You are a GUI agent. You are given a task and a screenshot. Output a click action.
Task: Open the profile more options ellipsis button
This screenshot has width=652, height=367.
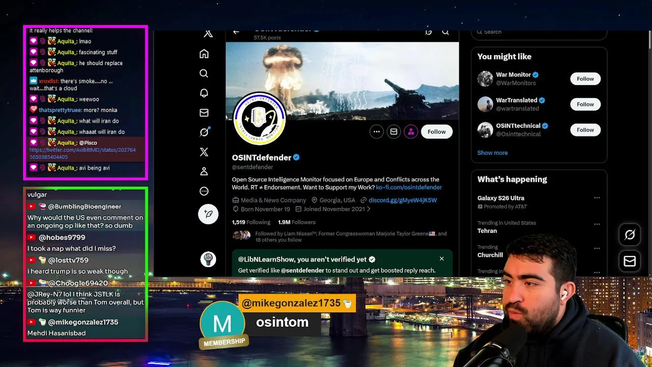point(376,132)
